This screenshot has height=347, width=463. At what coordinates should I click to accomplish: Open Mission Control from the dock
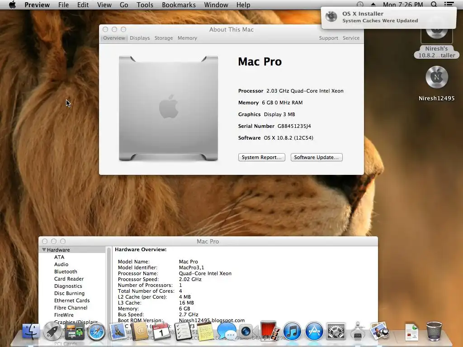click(75, 331)
